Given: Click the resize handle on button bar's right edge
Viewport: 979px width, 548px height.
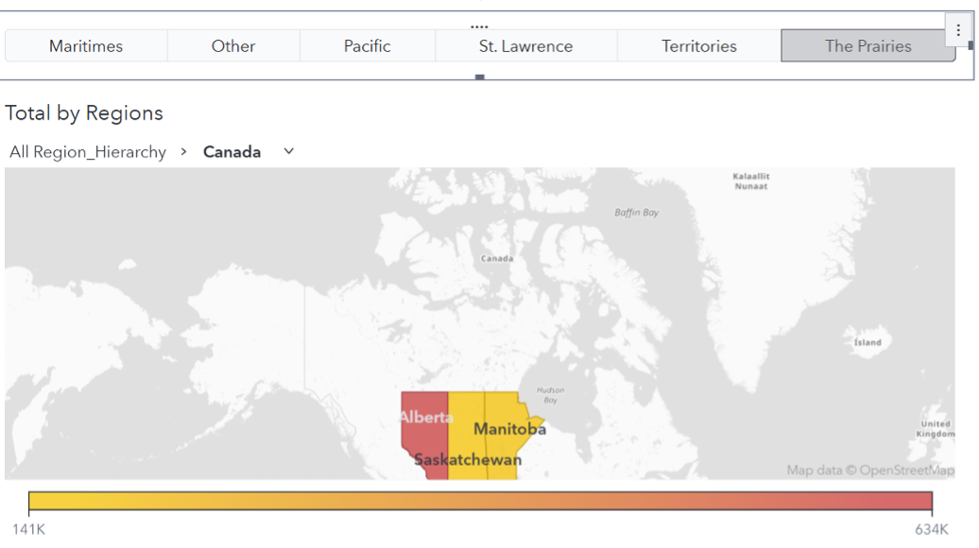Looking at the screenshot, I should [970, 45].
